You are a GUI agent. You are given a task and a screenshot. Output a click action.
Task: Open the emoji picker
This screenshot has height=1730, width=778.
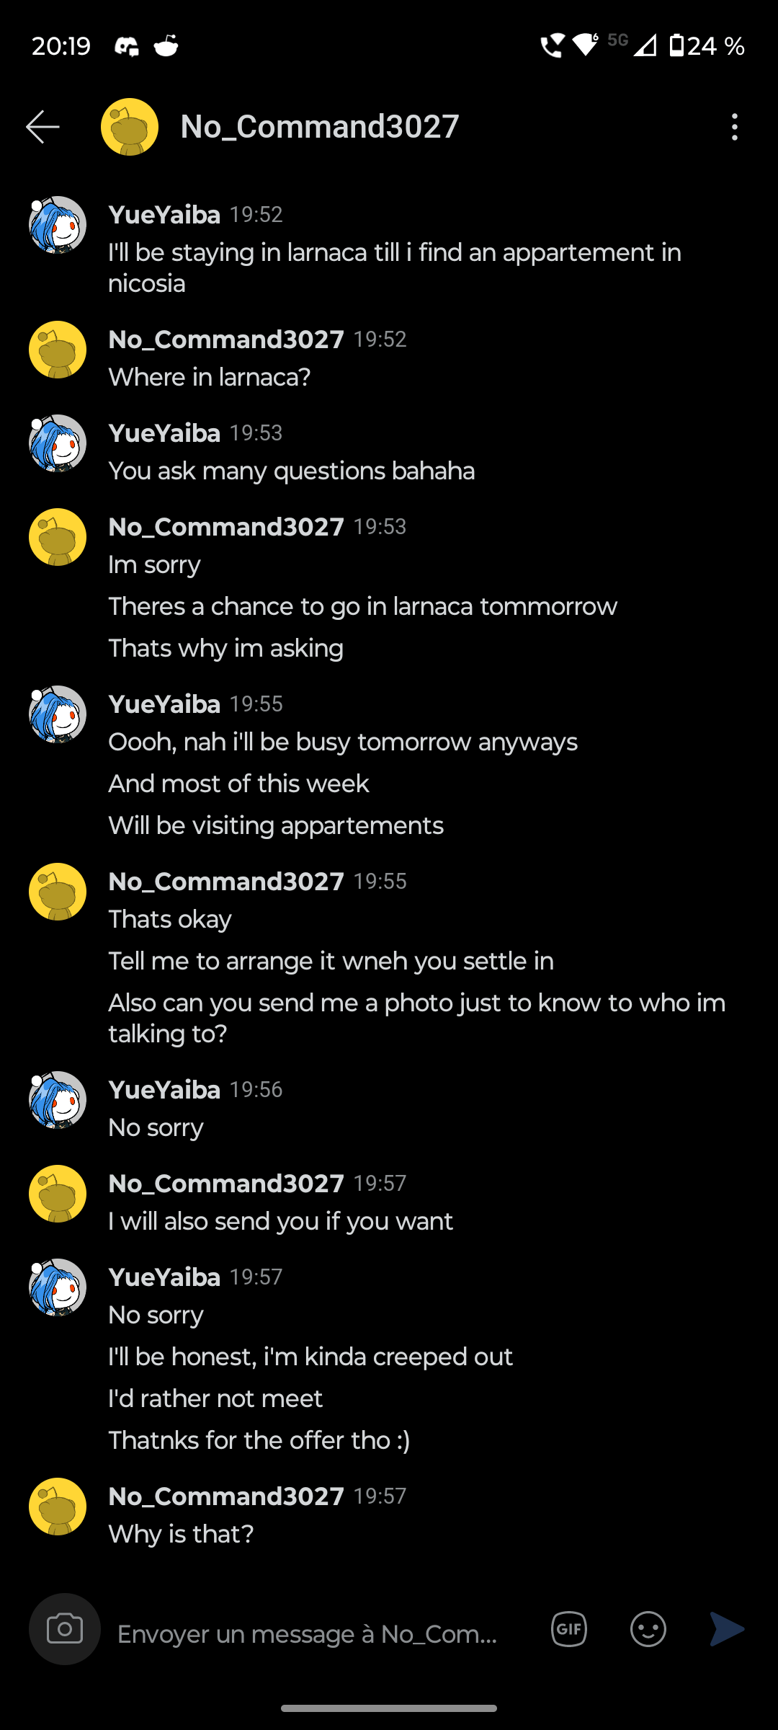tap(648, 1629)
